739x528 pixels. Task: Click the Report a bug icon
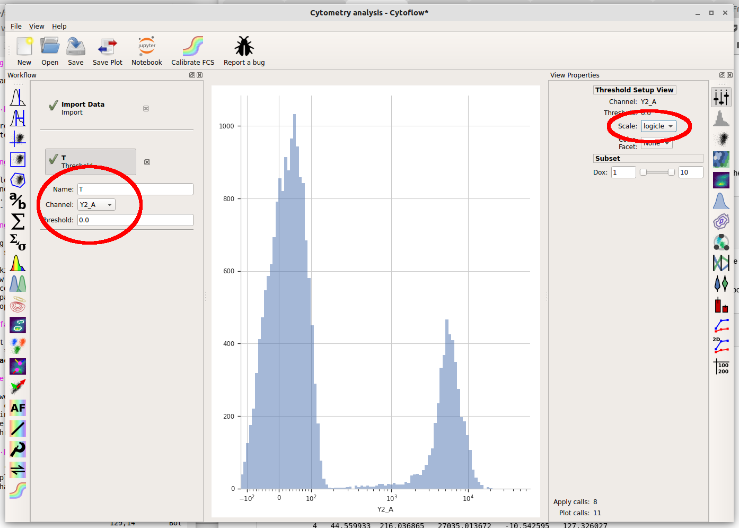[x=244, y=47]
